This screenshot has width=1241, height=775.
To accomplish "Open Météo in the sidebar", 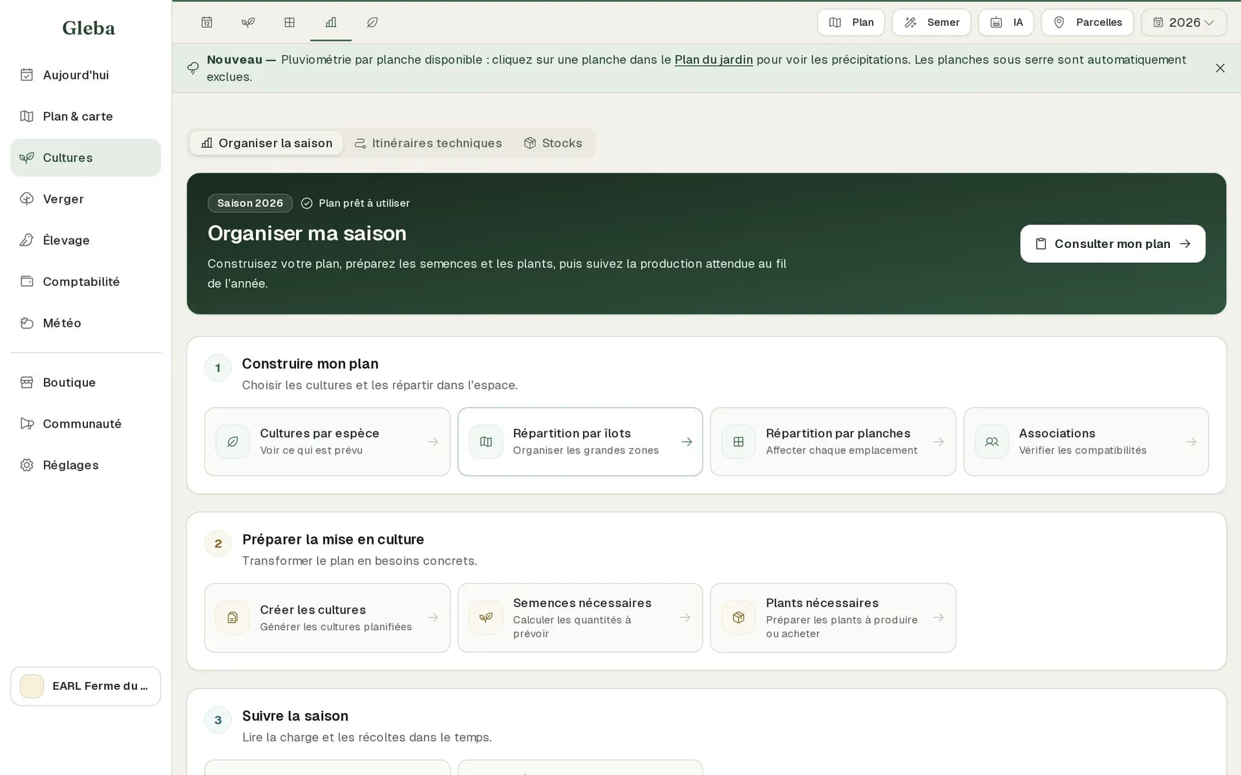I will click(x=85, y=323).
